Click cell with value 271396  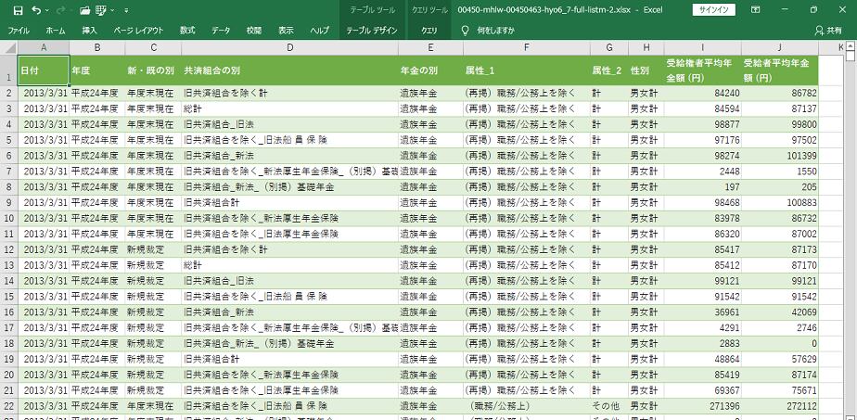pyautogui.click(x=702, y=406)
